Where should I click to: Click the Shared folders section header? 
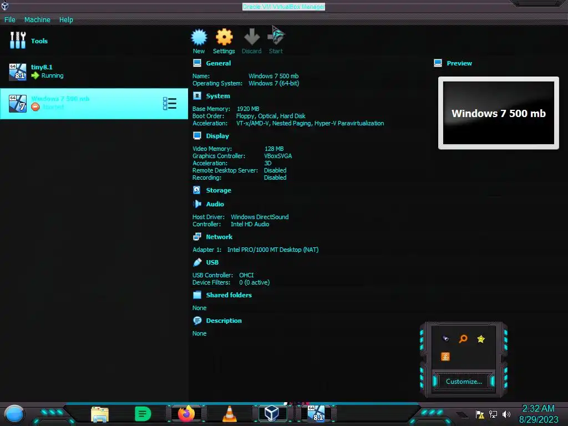[229, 295]
